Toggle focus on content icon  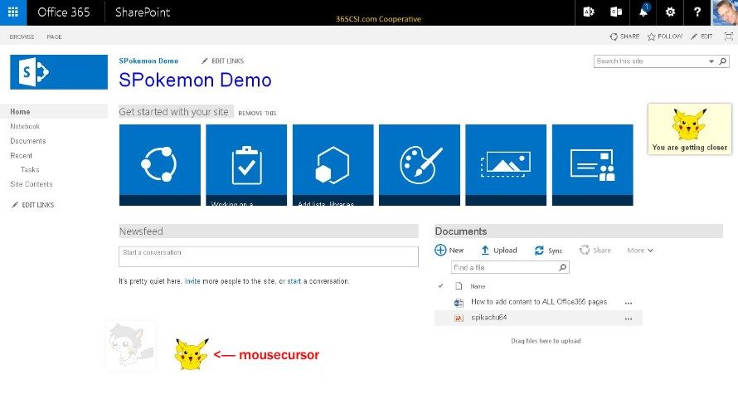click(729, 37)
